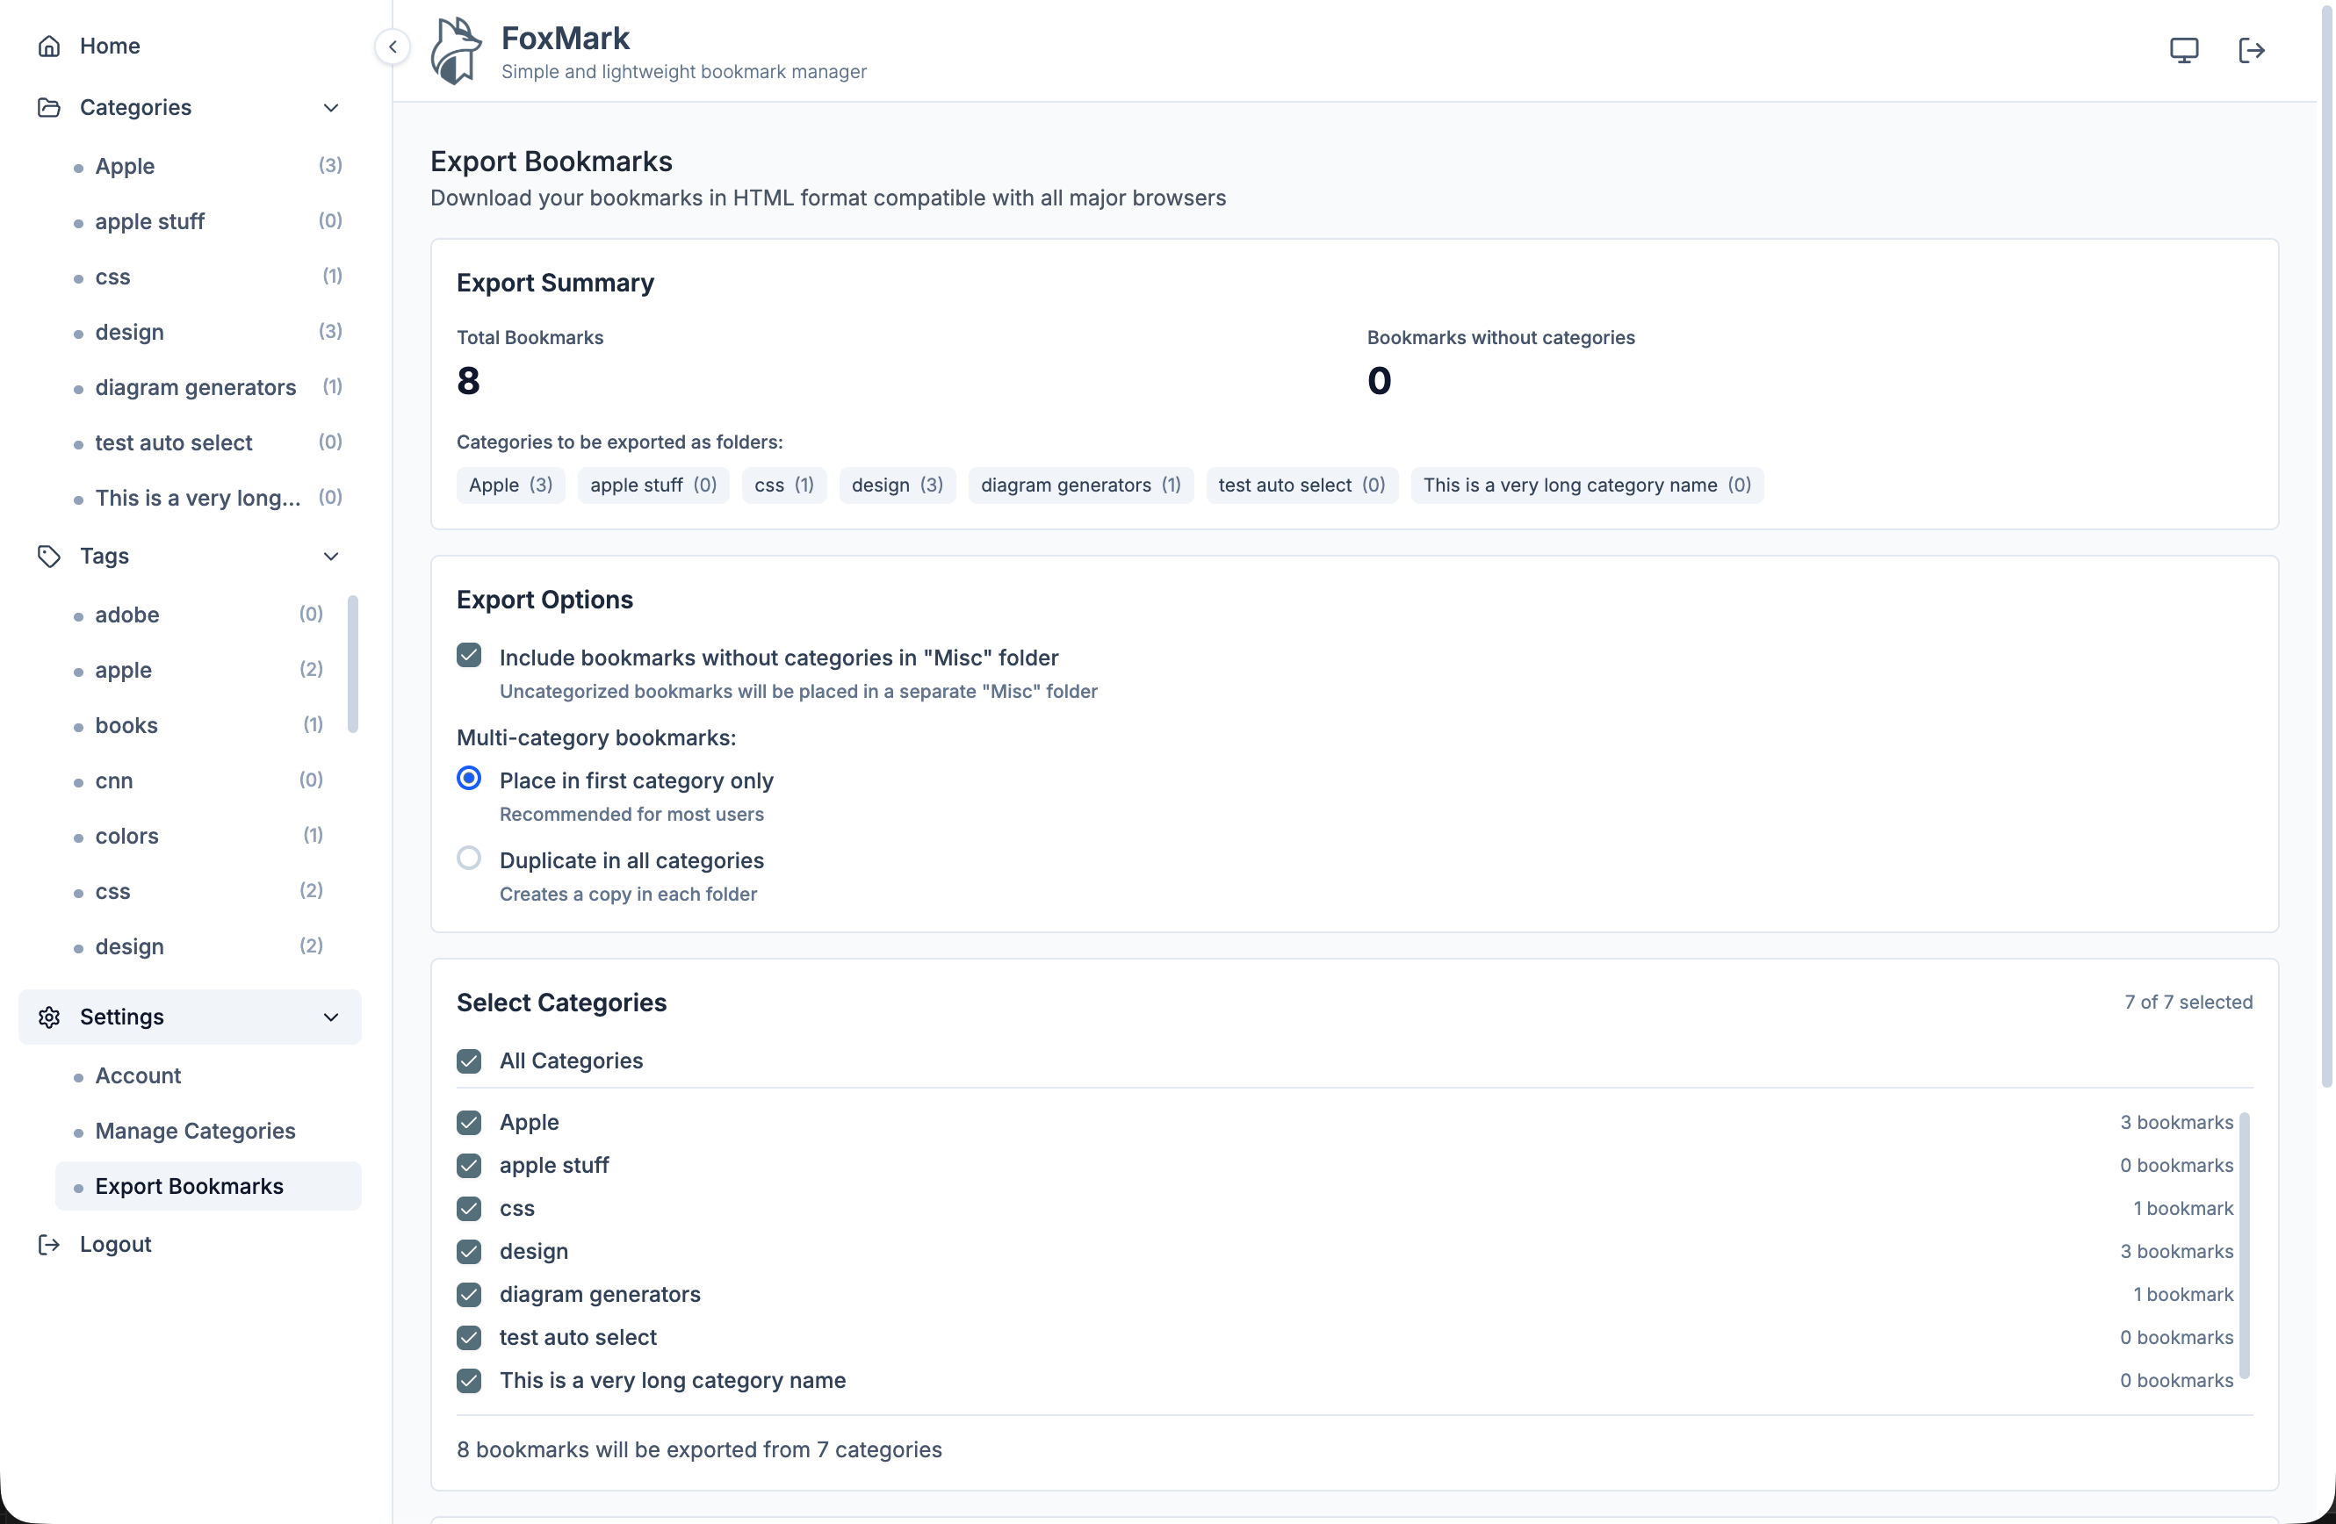Collapse the sidebar using the back chevron icon

click(x=393, y=47)
